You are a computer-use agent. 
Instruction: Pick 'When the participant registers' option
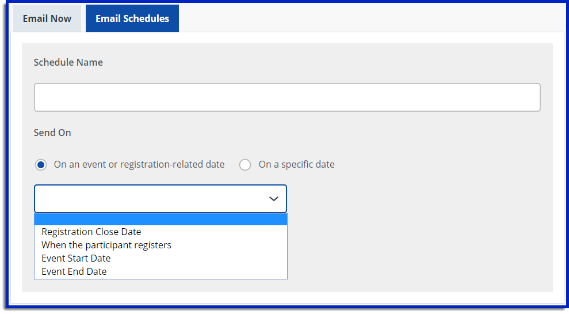click(x=106, y=245)
